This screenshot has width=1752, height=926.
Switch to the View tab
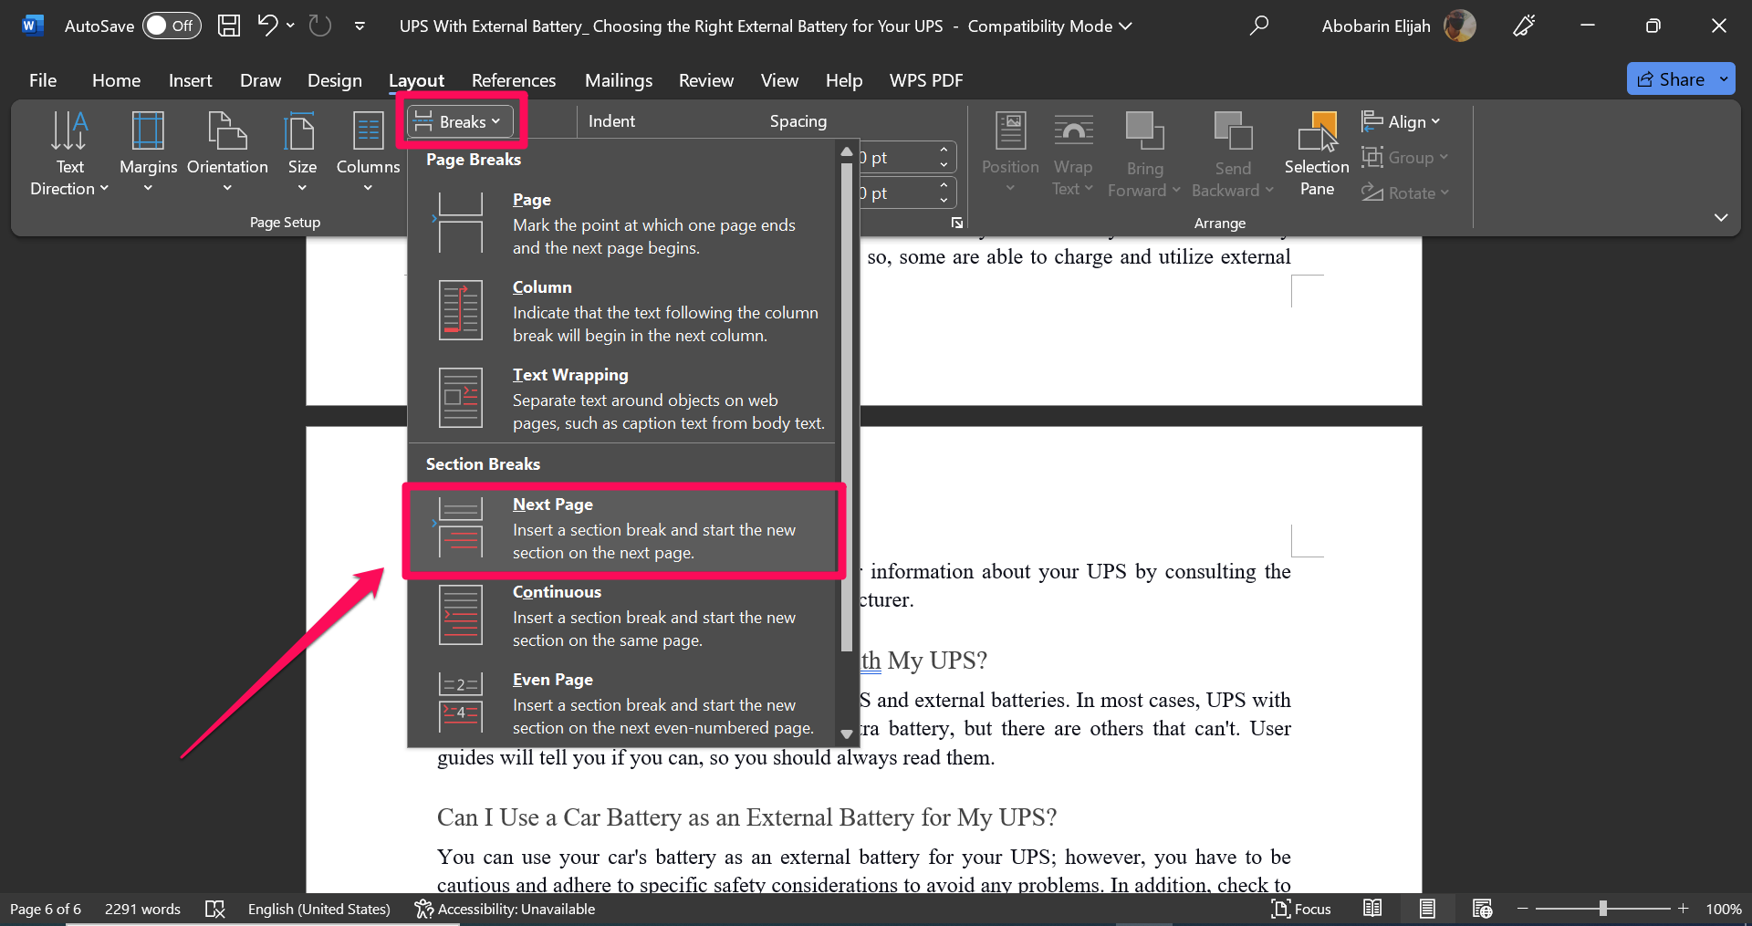point(779,80)
